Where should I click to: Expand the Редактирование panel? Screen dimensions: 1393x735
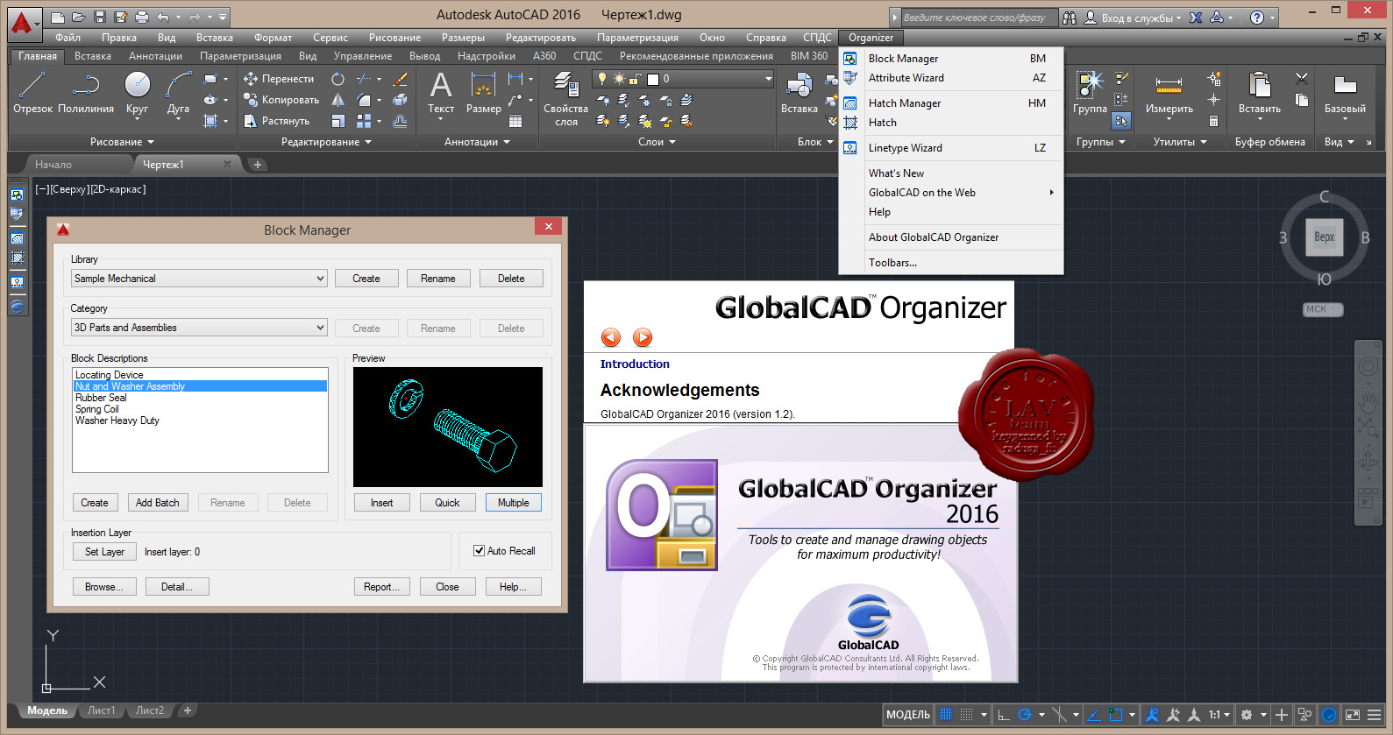tap(326, 142)
